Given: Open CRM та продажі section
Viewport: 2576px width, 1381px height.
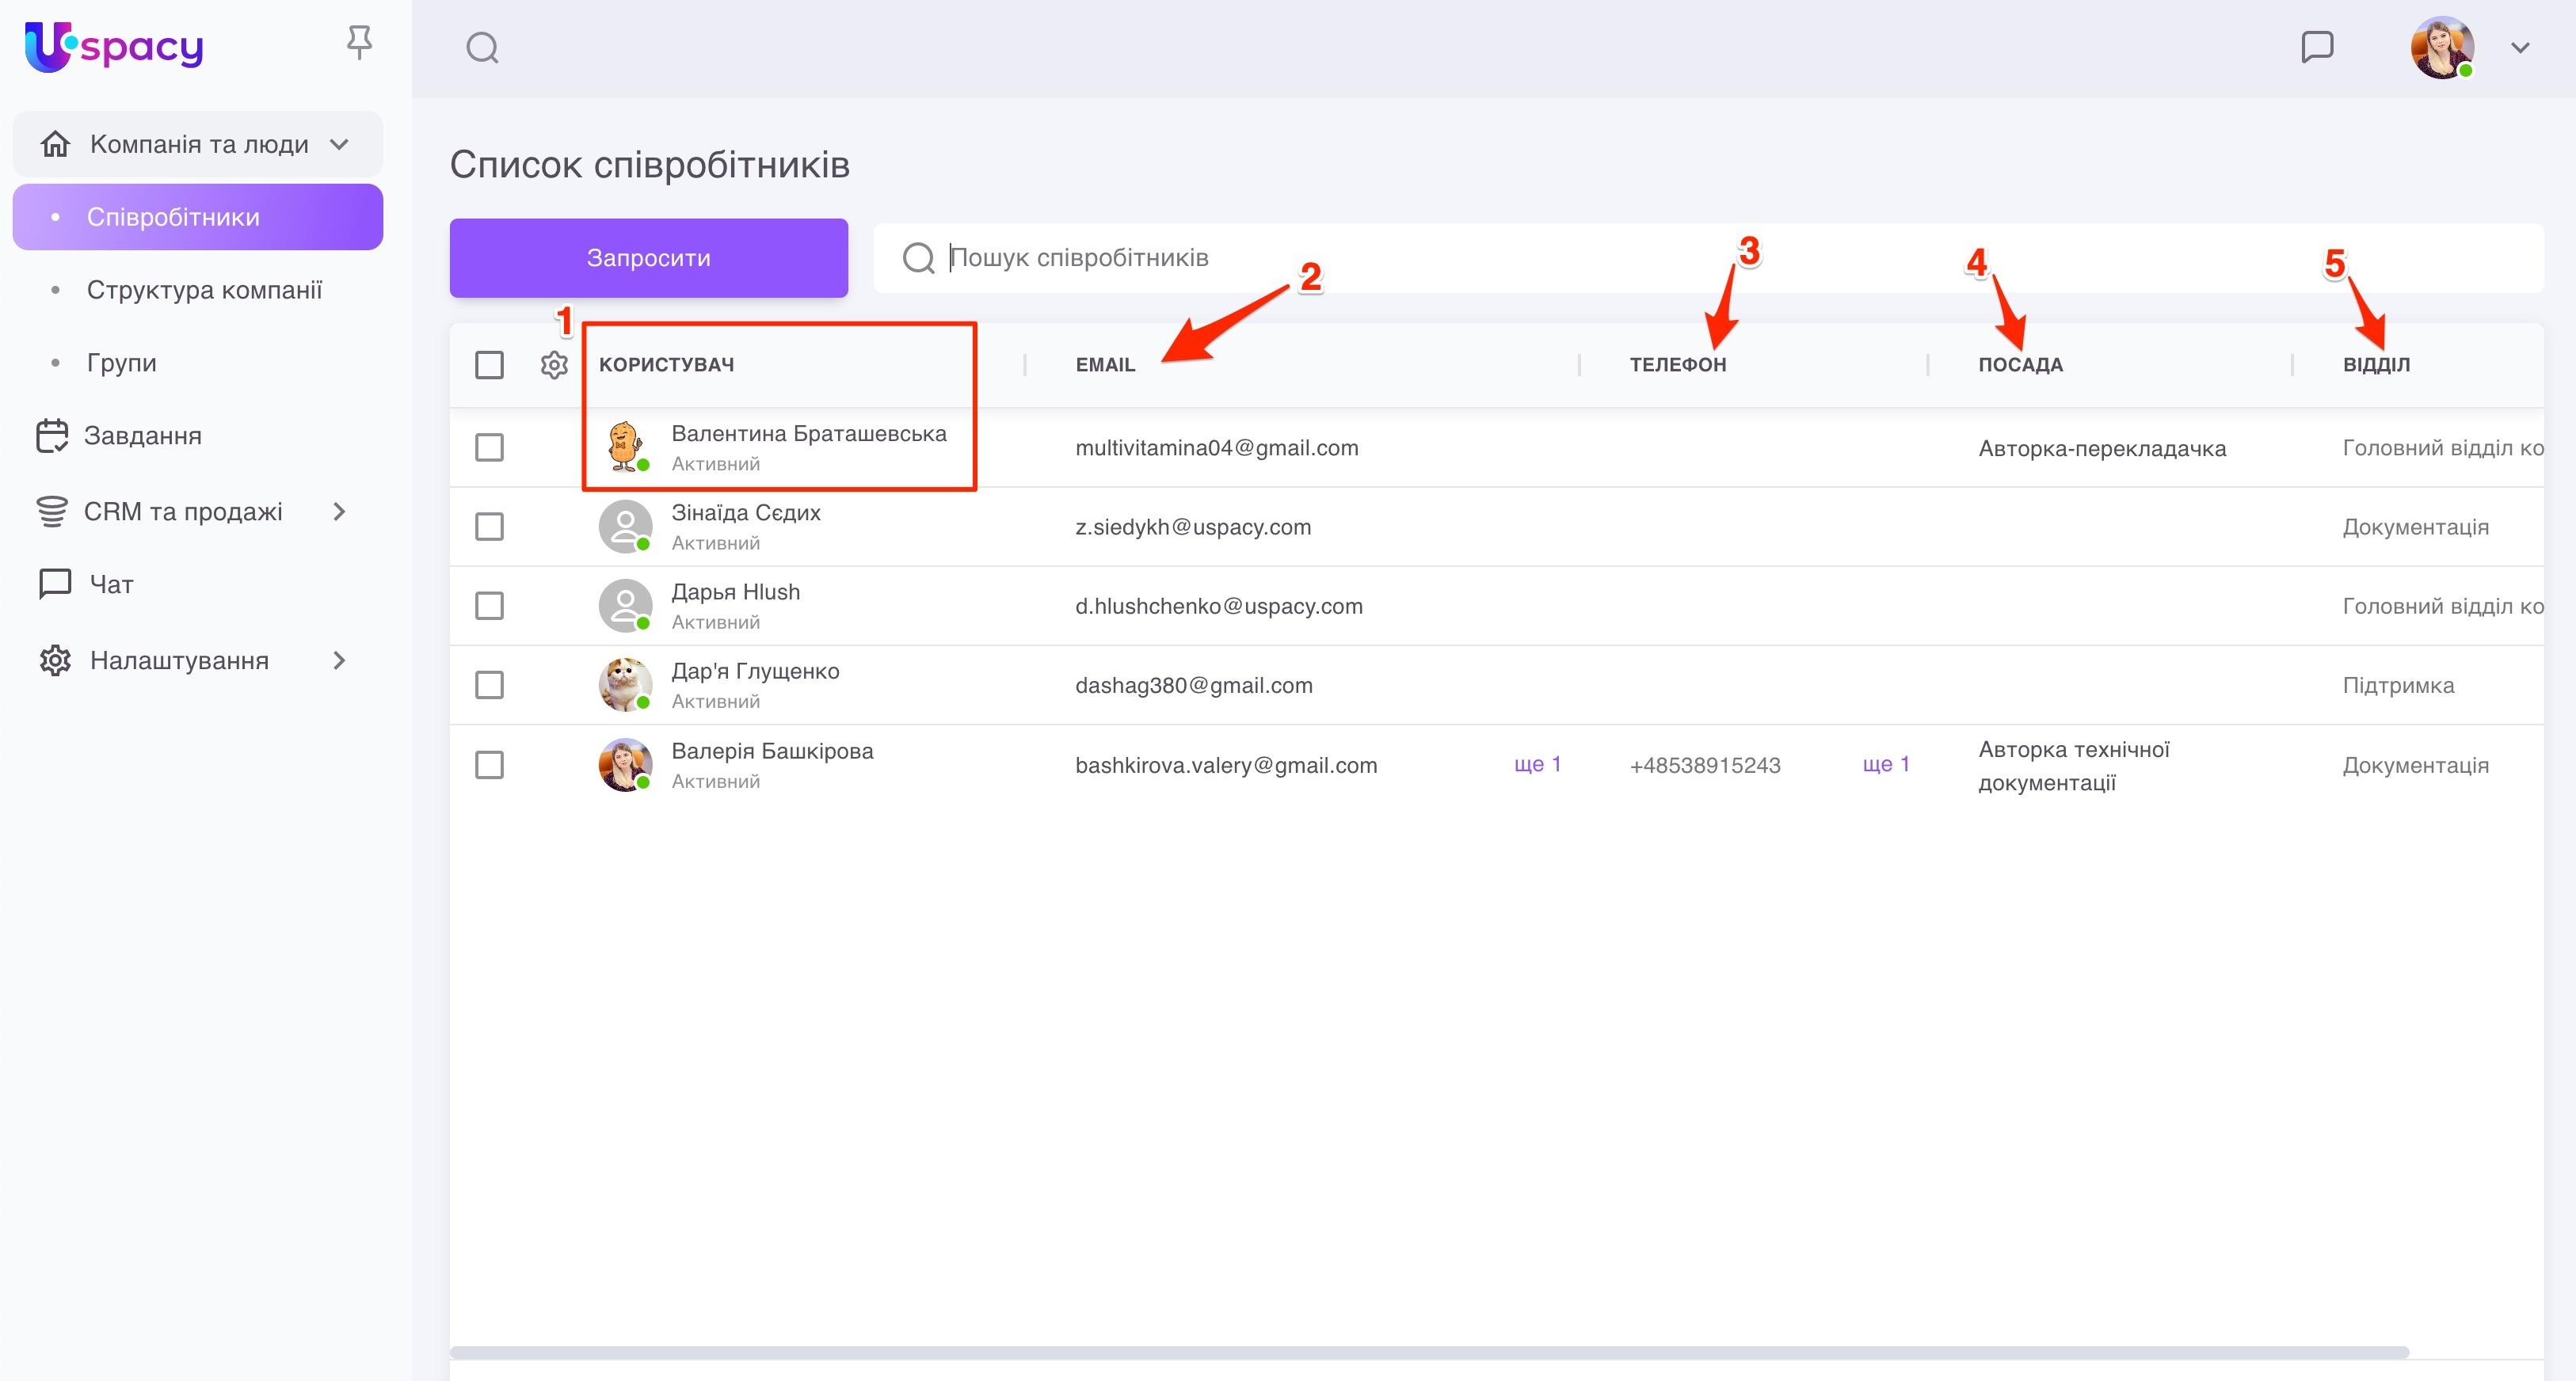Looking at the screenshot, I should [183, 512].
